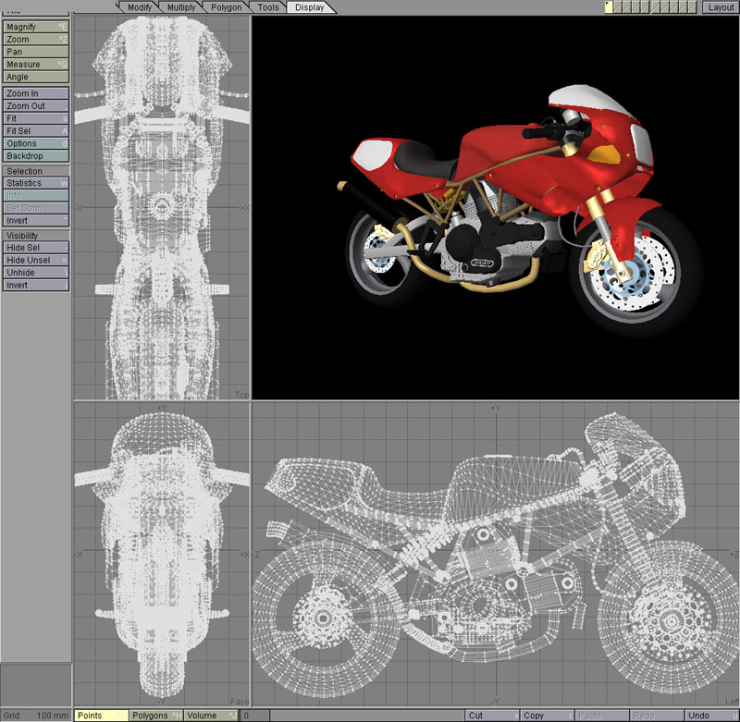
Task: Click the Display tab
Action: point(310,7)
